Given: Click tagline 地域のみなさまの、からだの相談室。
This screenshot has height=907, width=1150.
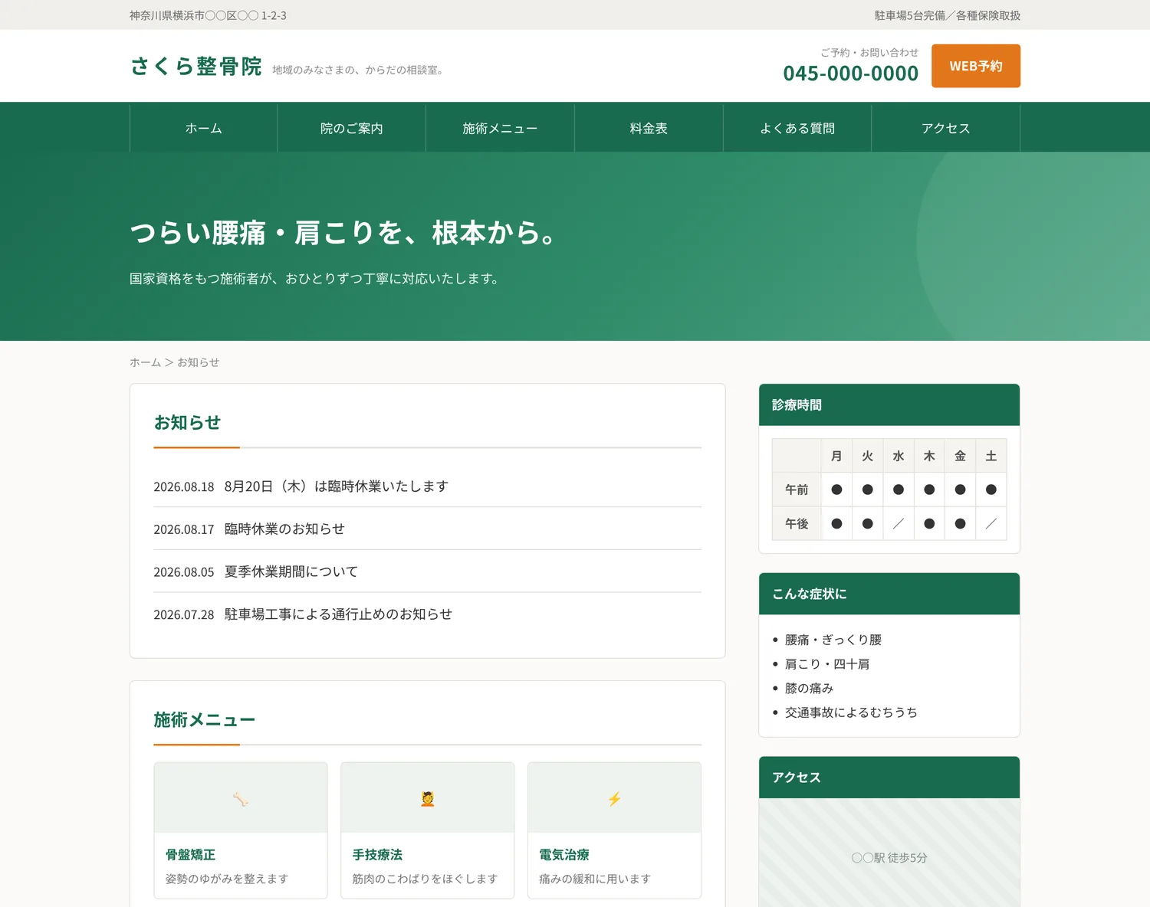Looking at the screenshot, I should tap(358, 70).
